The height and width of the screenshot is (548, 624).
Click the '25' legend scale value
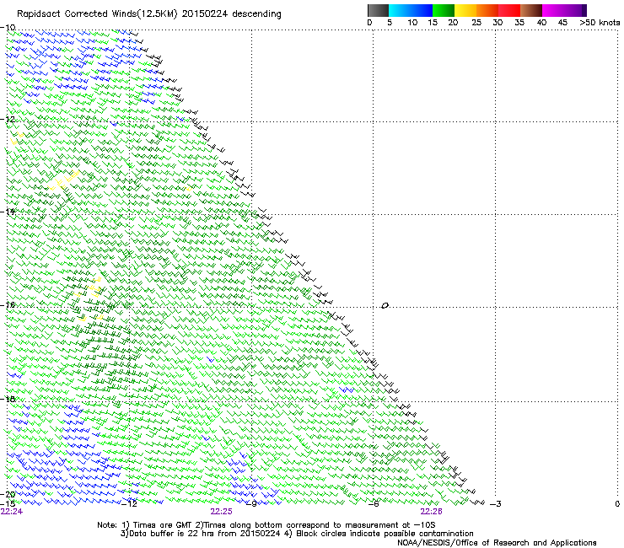(476, 23)
